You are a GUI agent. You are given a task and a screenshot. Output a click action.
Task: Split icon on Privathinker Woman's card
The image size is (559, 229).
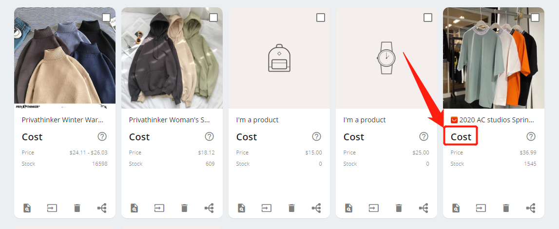209,208
